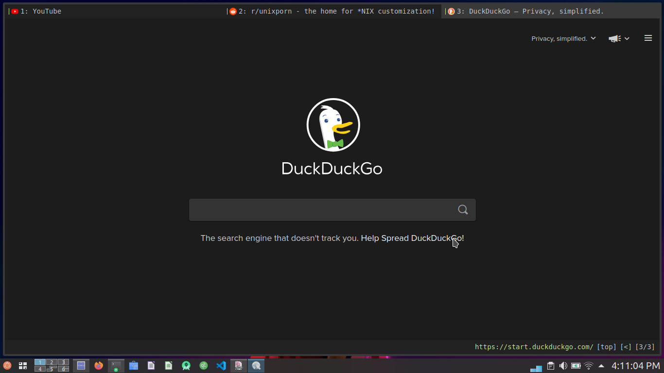Open the hamburger menu on DuckDuckGo
Viewport: 664px width, 373px height.
tap(648, 38)
